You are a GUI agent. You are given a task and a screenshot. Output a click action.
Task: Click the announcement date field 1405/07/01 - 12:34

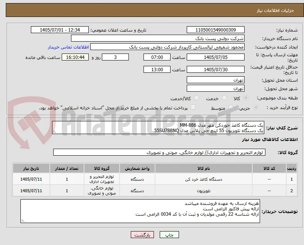point(60,30)
